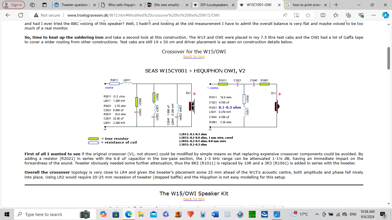Screen dimensions: 392x220
Task: Click back to top under Crossover heading
Action: [x=194, y=57]
